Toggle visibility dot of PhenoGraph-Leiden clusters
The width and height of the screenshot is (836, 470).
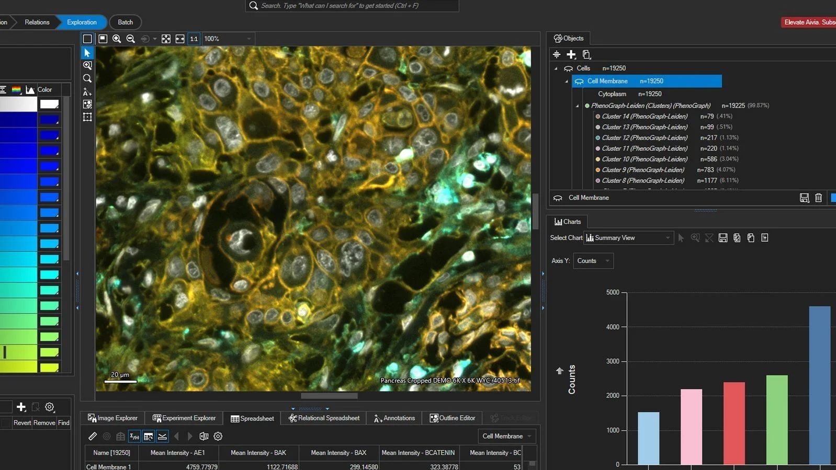click(x=587, y=106)
